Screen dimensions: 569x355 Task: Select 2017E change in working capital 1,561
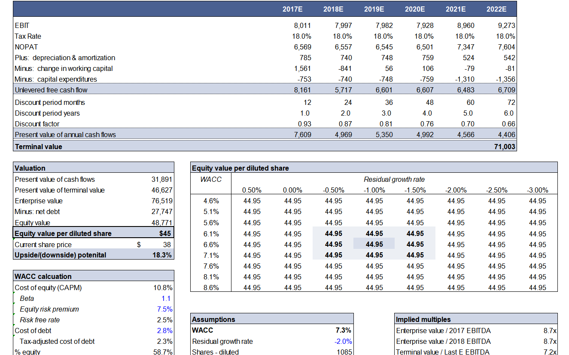pos(303,69)
